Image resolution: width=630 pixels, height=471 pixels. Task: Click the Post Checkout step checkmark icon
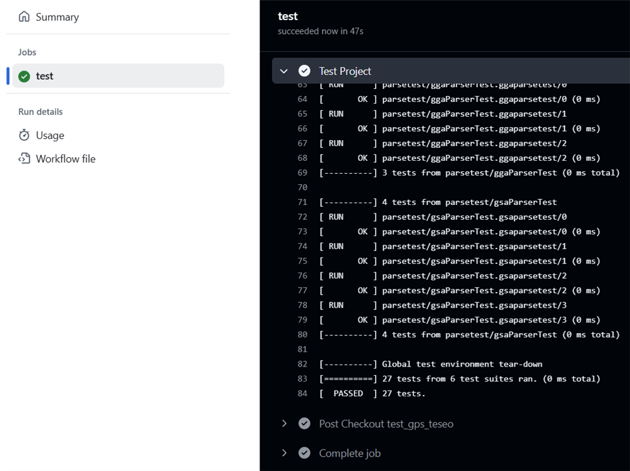(x=304, y=424)
